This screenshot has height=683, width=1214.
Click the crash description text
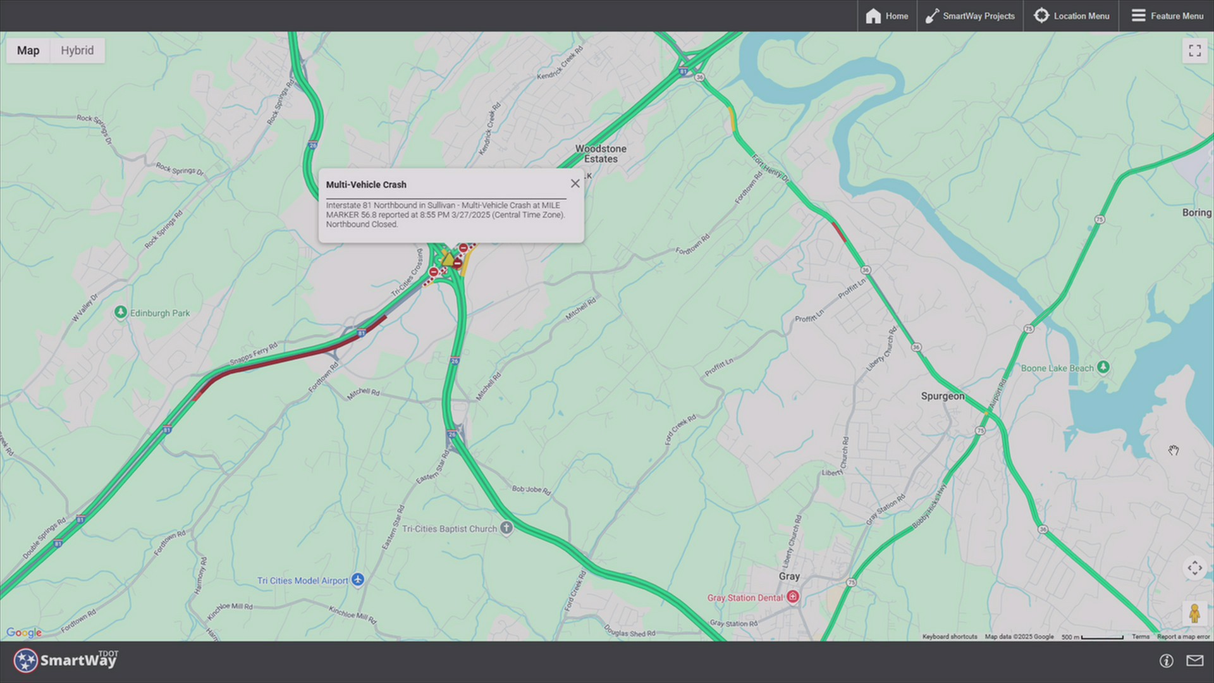[x=445, y=214]
